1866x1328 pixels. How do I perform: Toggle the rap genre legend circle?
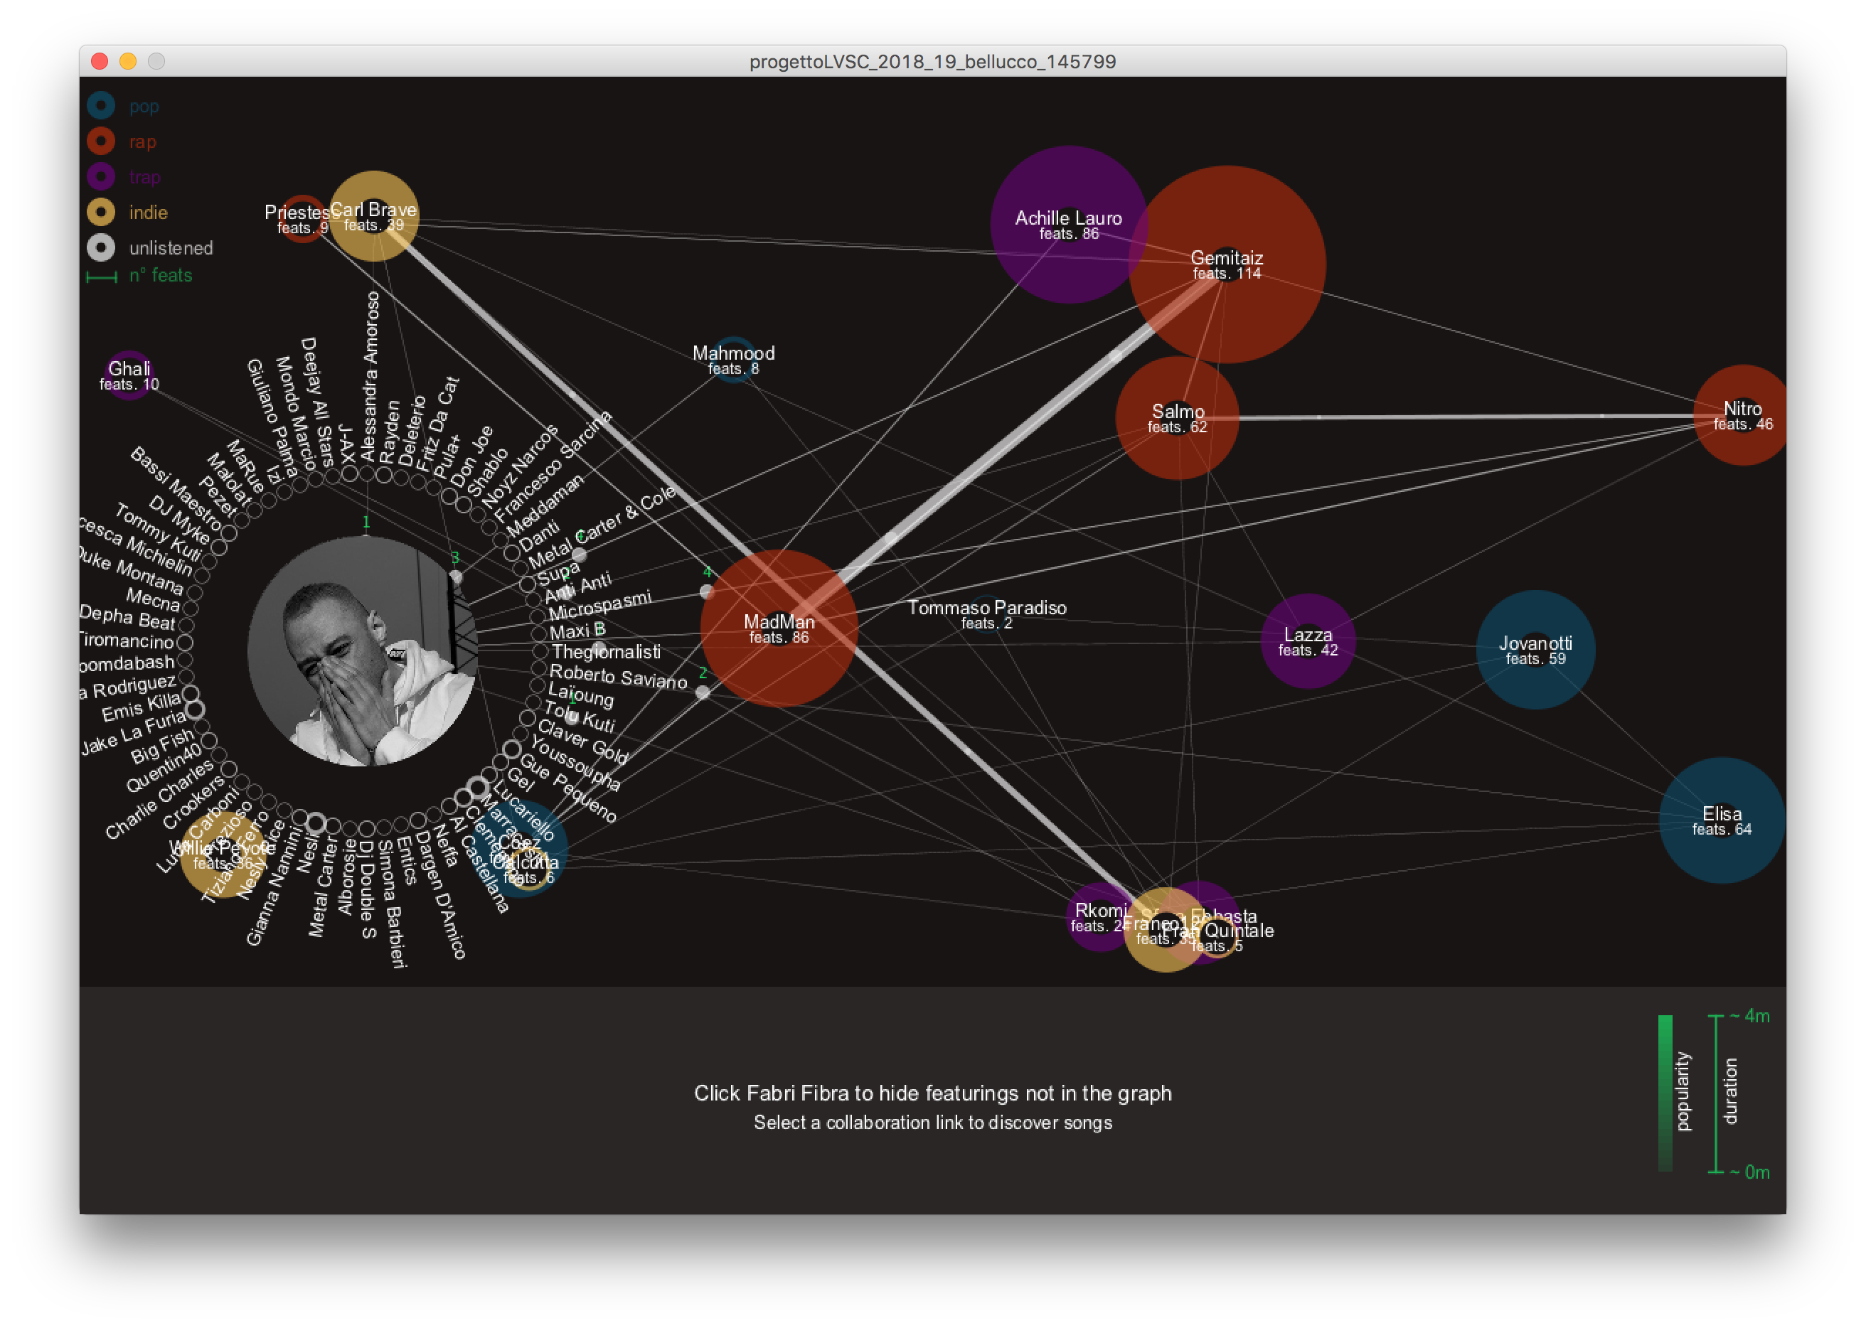coord(102,141)
